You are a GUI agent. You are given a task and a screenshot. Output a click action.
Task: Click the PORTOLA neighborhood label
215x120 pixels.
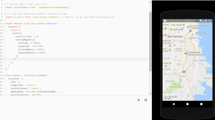pos(182,76)
